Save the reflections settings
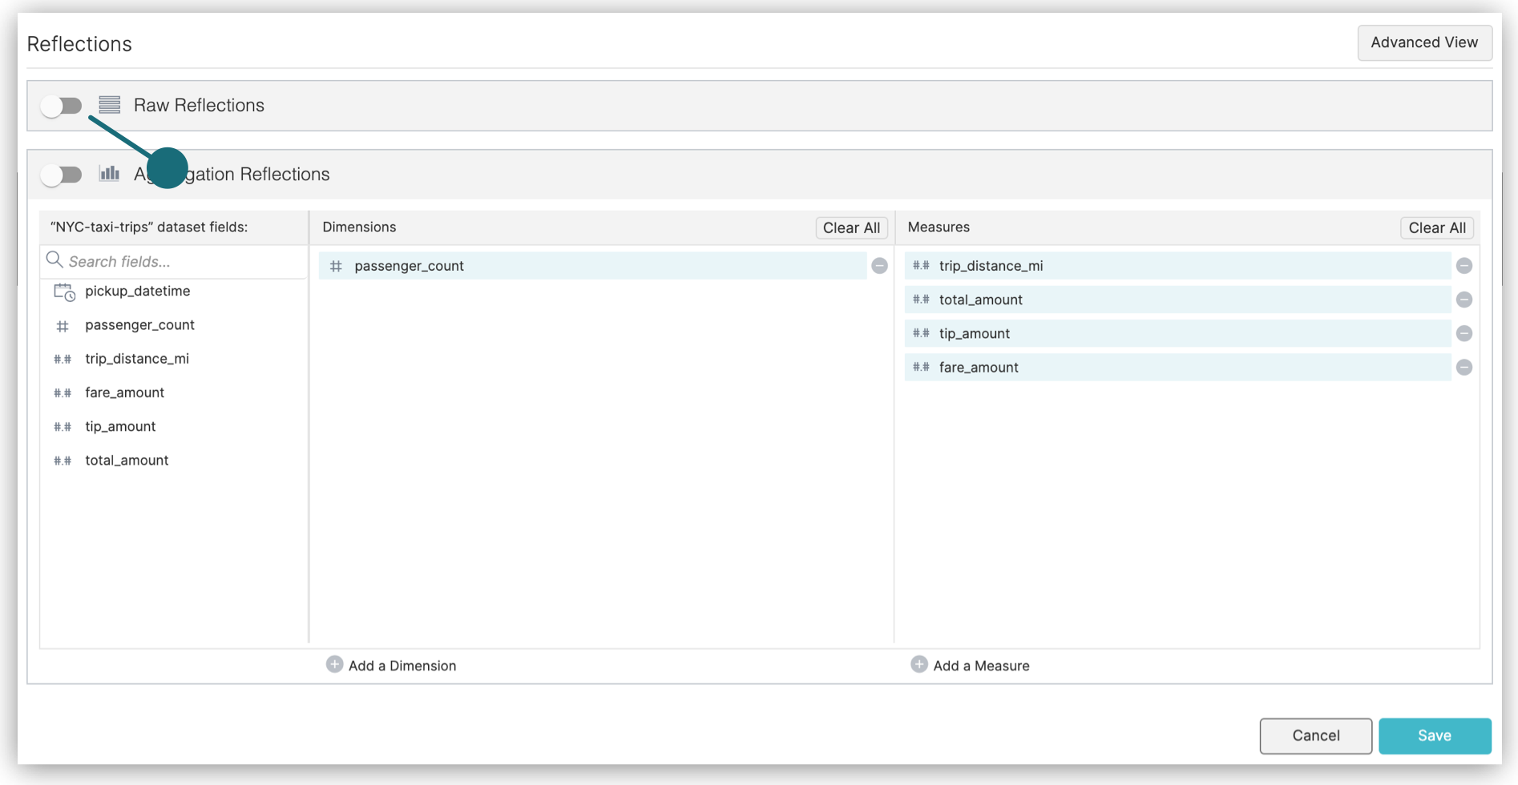 [x=1434, y=735]
